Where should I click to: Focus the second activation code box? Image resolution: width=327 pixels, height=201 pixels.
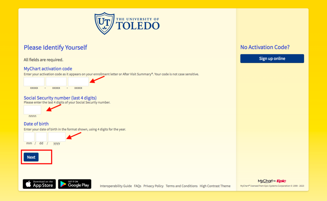[x=56, y=81]
